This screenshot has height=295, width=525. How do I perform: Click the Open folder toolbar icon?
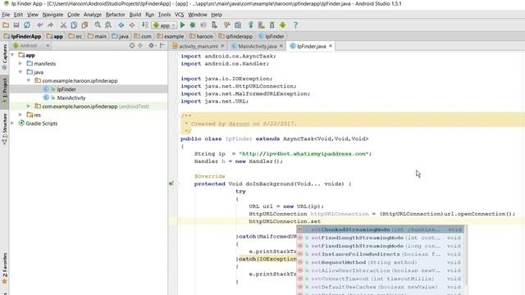coord(6,25)
